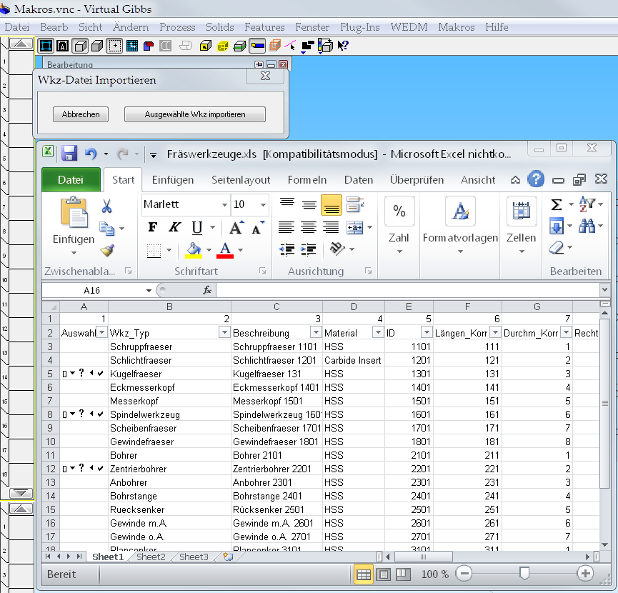The image size is (618, 593).
Task: Open the Plug-Ins menu in Gibbs
Action: point(360,27)
